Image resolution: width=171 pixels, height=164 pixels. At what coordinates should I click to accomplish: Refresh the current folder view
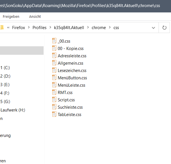pyautogui.click(x=164, y=28)
